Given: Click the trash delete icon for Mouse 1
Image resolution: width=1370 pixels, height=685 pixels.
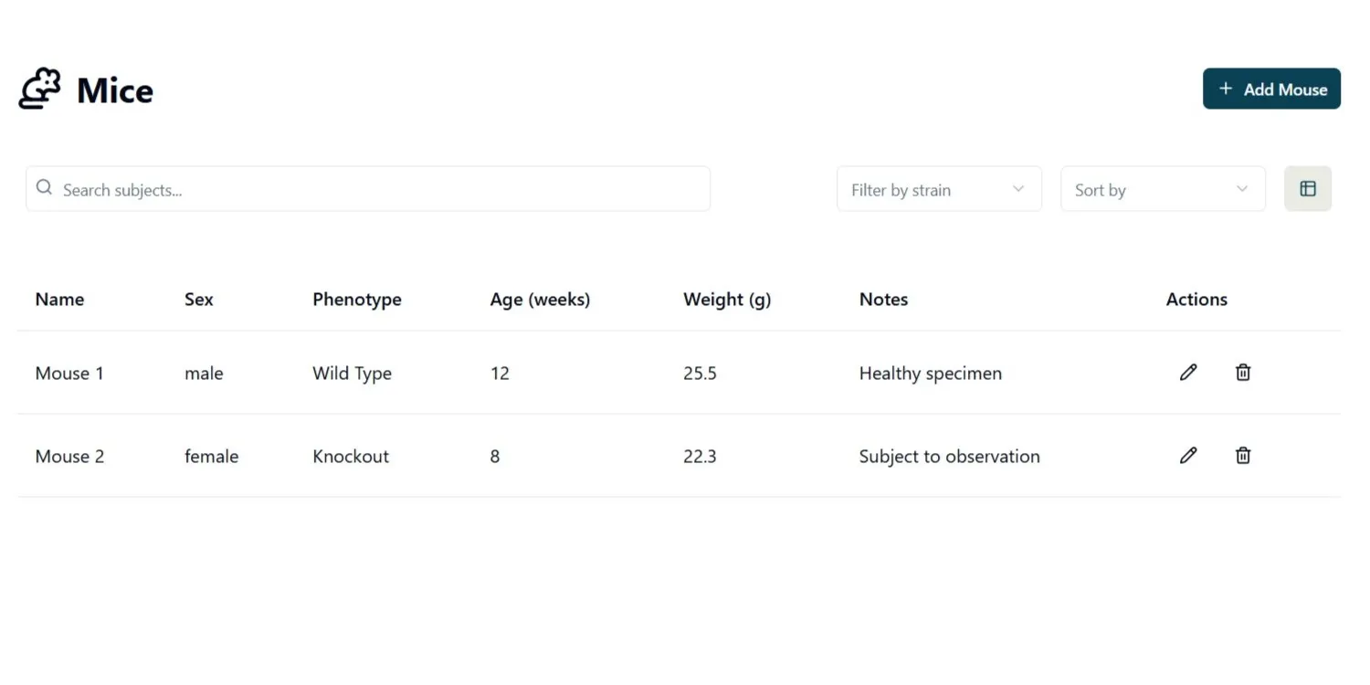Looking at the screenshot, I should (x=1243, y=372).
